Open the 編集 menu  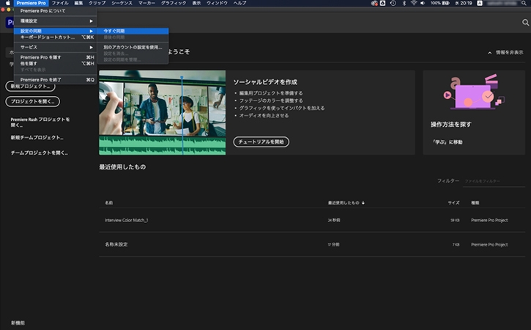click(78, 3)
